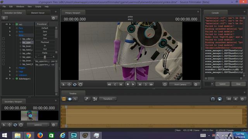
Task: Collapse the Arms group arrow
Action: tap(10, 35)
